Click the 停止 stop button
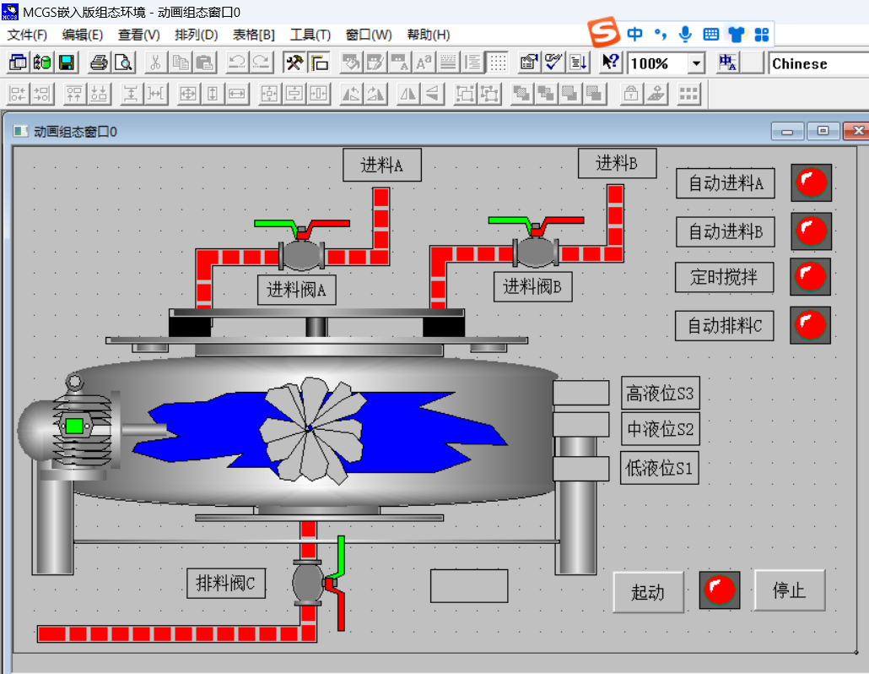This screenshot has width=869, height=674. tap(789, 590)
